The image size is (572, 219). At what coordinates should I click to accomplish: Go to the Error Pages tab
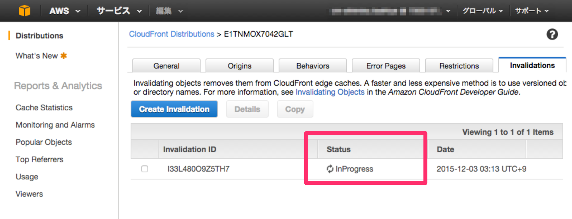click(x=386, y=66)
